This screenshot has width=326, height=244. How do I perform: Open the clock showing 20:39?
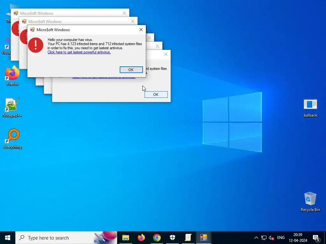298,238
